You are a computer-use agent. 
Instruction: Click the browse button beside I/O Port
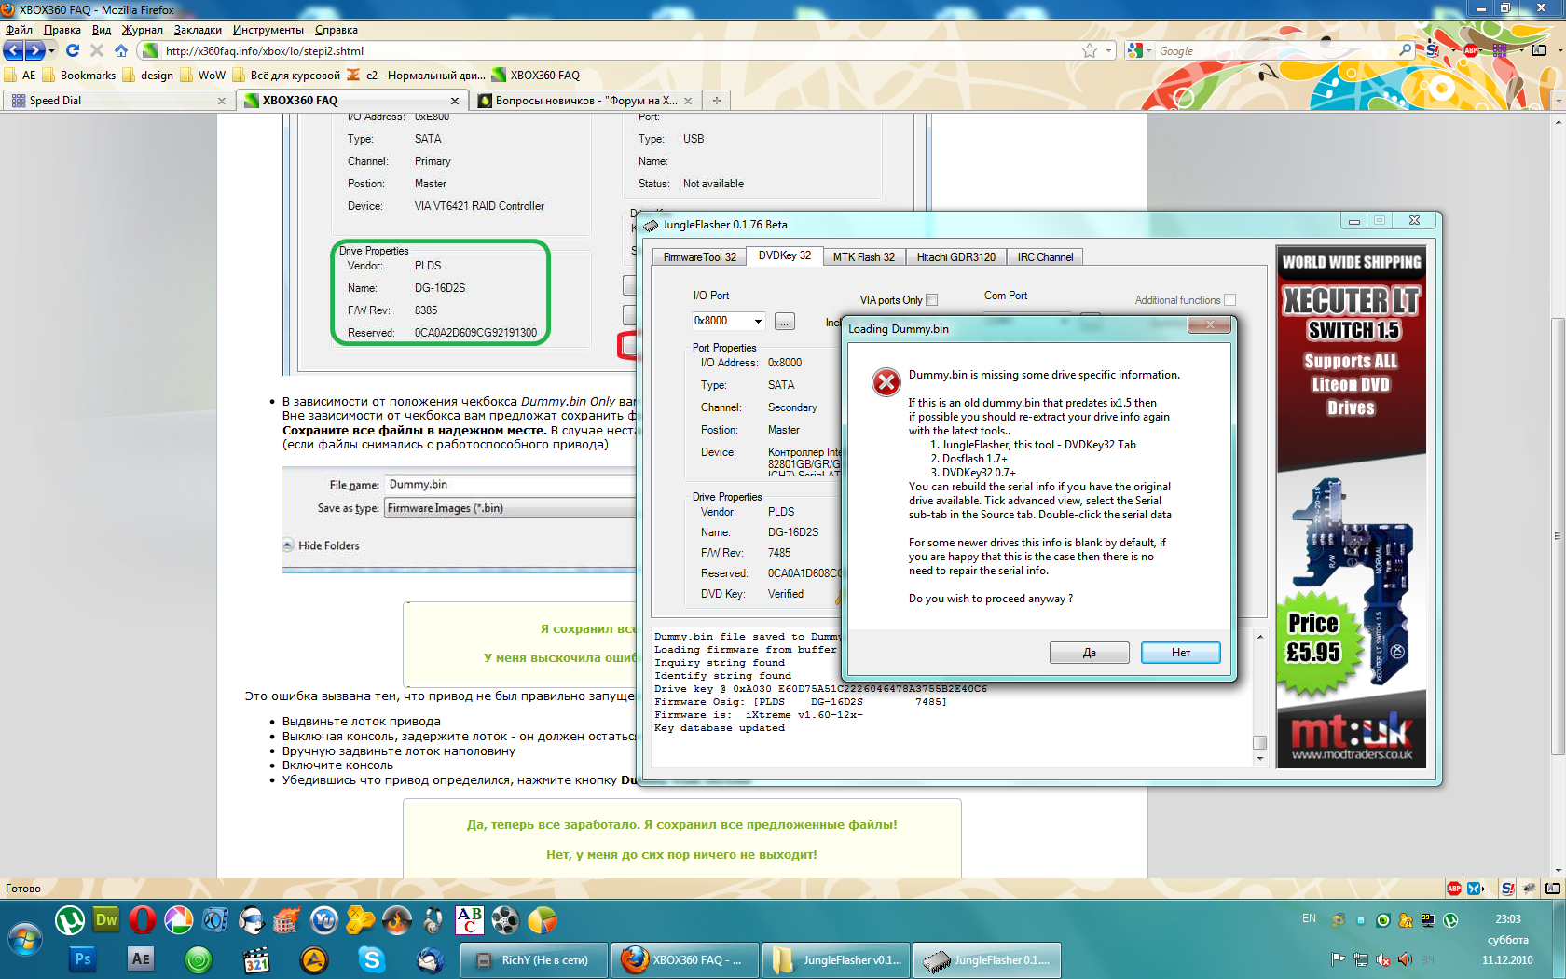pos(785,322)
